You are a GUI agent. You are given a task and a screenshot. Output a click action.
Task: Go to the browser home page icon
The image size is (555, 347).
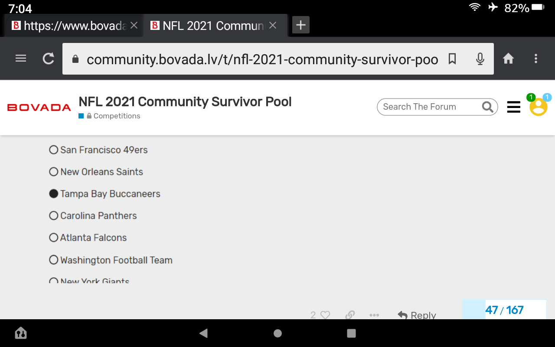point(508,59)
